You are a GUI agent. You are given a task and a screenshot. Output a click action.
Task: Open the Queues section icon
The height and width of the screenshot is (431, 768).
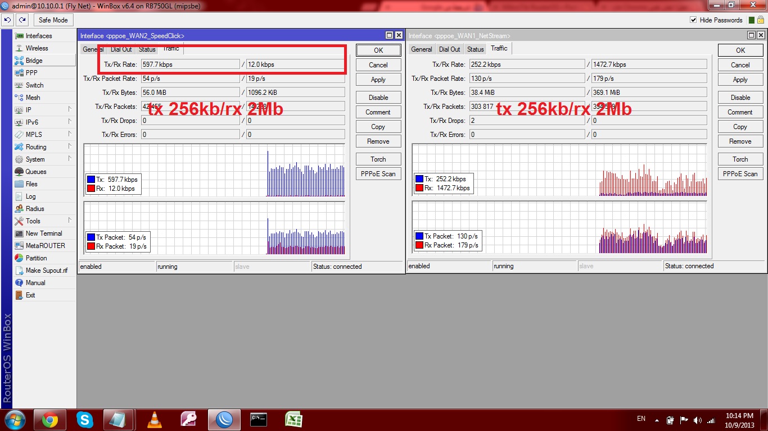[x=19, y=172]
